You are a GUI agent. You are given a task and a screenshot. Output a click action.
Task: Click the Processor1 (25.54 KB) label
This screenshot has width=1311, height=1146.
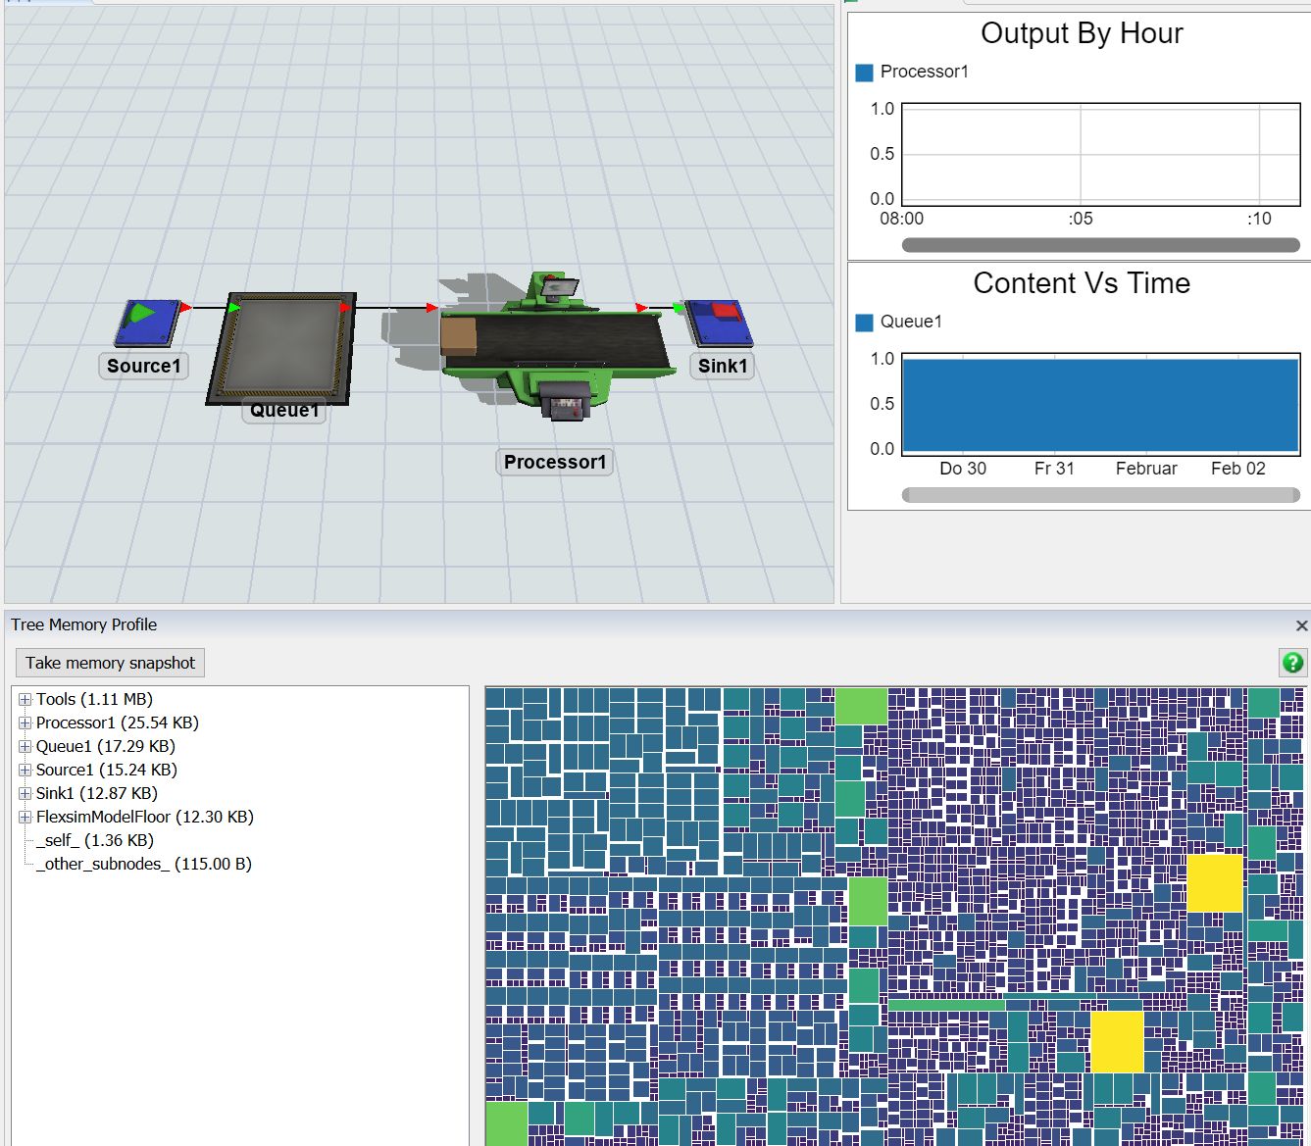118,722
